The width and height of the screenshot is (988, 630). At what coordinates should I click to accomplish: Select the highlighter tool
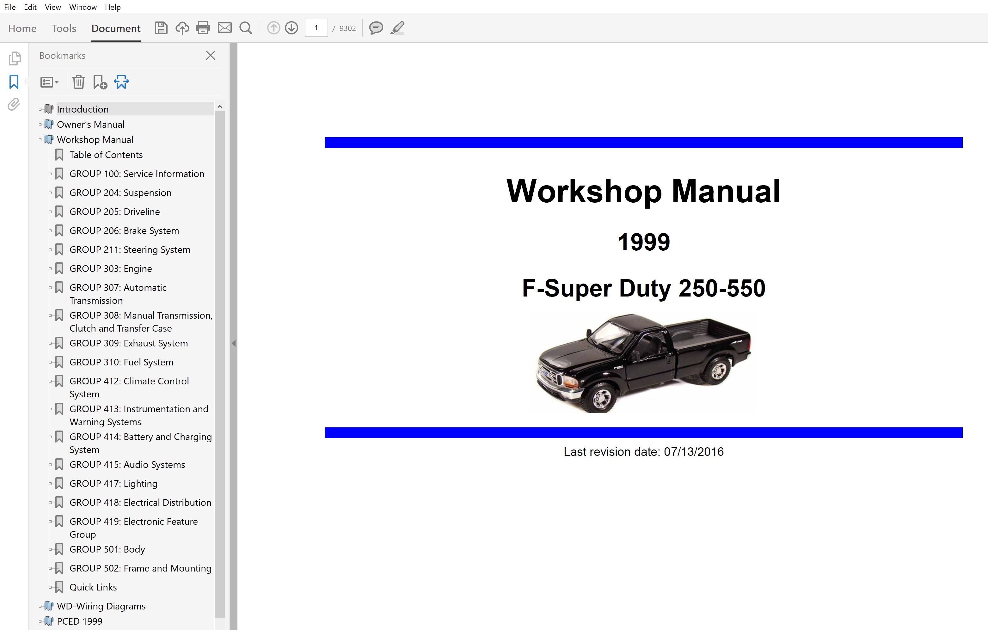(397, 28)
